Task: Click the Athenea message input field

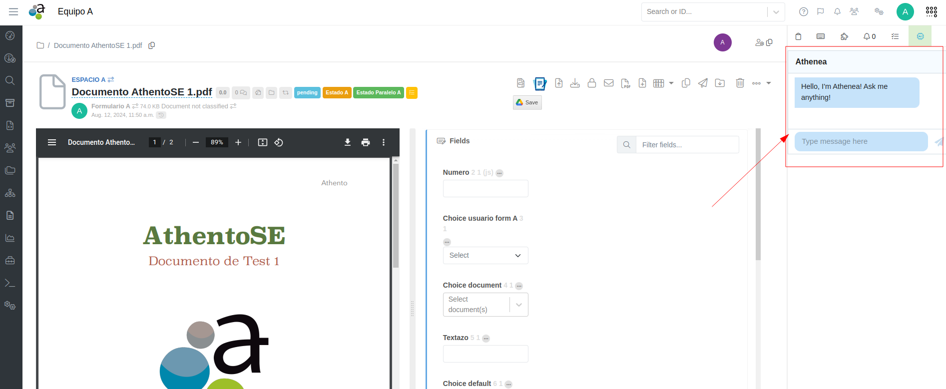Action: tap(861, 141)
